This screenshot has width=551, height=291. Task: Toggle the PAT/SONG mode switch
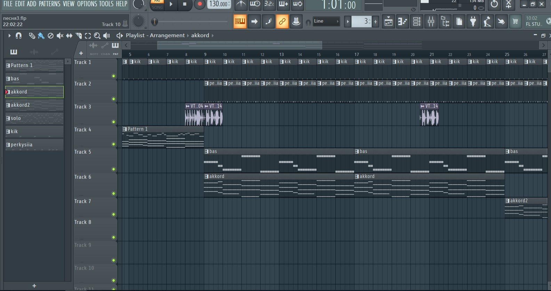coord(157,4)
